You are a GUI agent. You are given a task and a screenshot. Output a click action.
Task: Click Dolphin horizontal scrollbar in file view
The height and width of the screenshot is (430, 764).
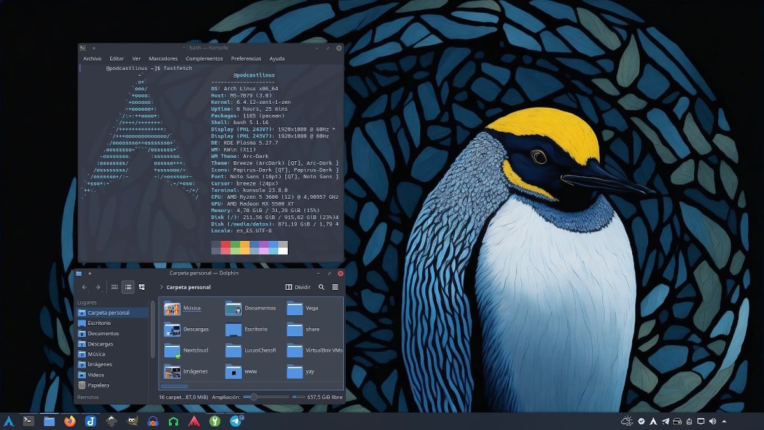[x=174, y=386]
